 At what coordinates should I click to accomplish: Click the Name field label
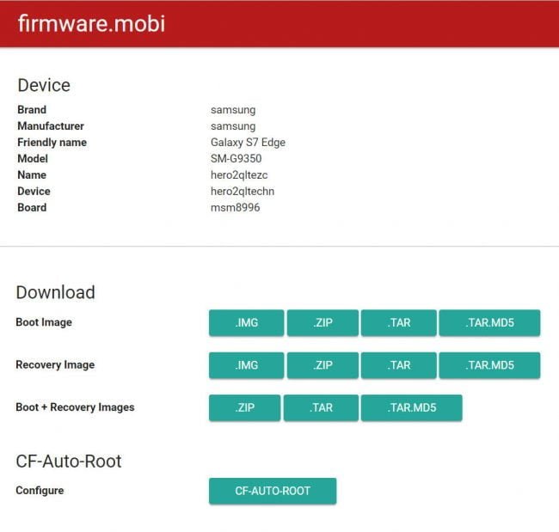pos(32,175)
